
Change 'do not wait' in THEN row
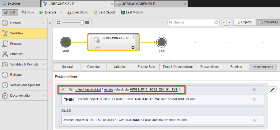coord(176,99)
